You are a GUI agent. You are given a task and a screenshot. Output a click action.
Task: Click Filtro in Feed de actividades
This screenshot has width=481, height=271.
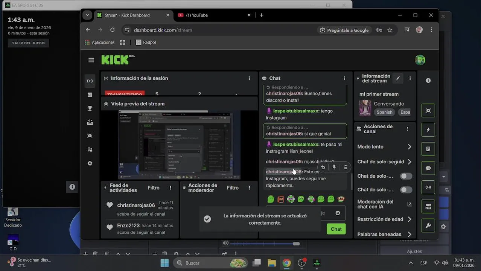154,188
